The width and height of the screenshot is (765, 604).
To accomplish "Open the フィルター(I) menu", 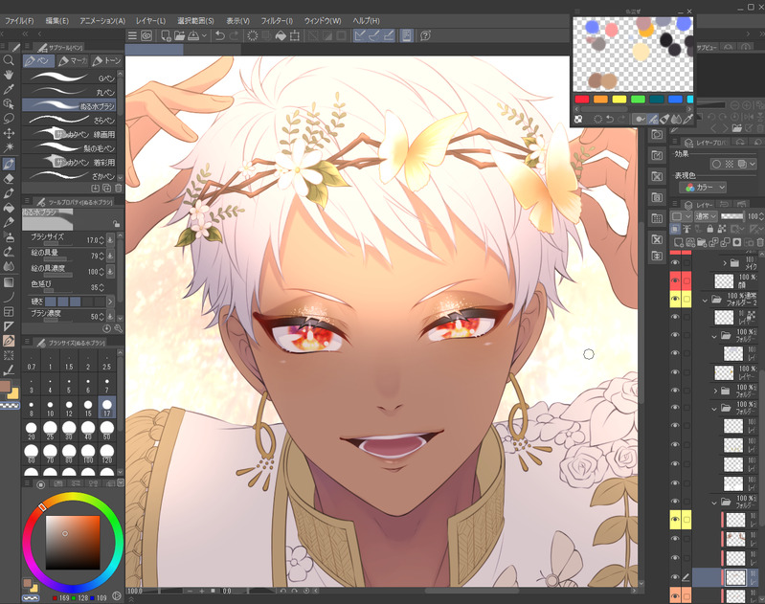I will tap(277, 21).
